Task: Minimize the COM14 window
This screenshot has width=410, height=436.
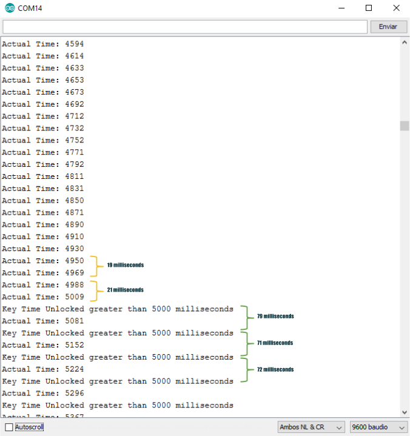Action: (341, 8)
